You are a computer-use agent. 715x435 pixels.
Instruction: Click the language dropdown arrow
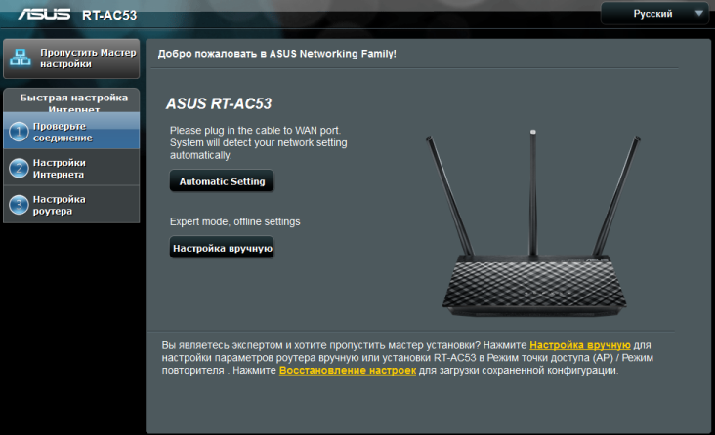[x=698, y=14]
